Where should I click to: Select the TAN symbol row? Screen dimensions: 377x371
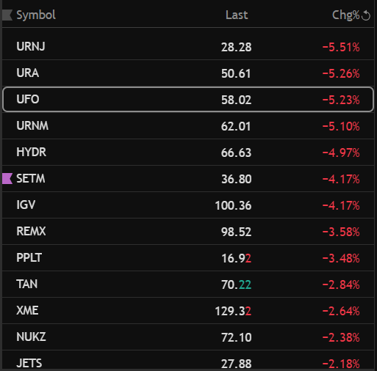point(188,284)
